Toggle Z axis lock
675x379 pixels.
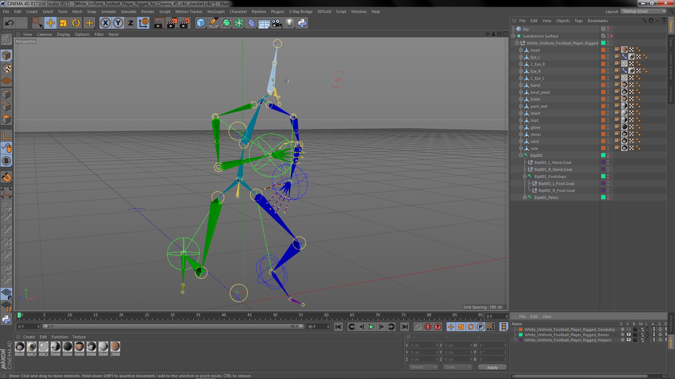pos(131,23)
